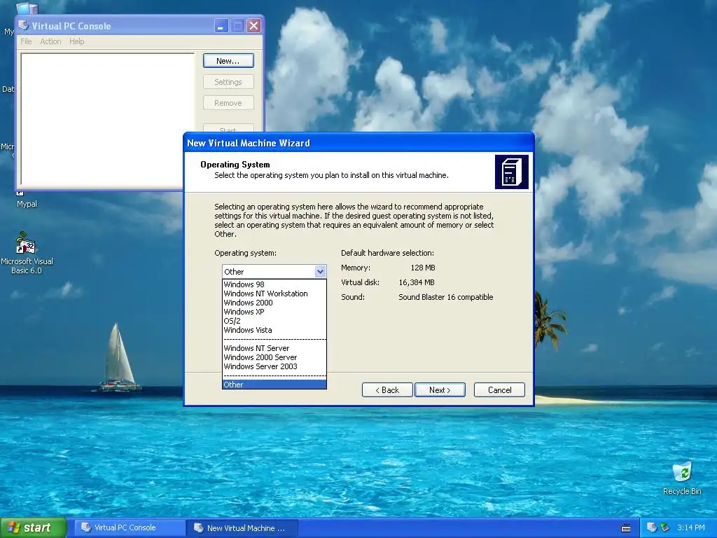The height and width of the screenshot is (538, 717).
Task: Cancel the New Virtual Machine Wizard
Action: [499, 390]
